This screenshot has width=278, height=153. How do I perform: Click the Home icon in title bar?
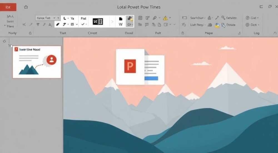(x=26, y=7)
